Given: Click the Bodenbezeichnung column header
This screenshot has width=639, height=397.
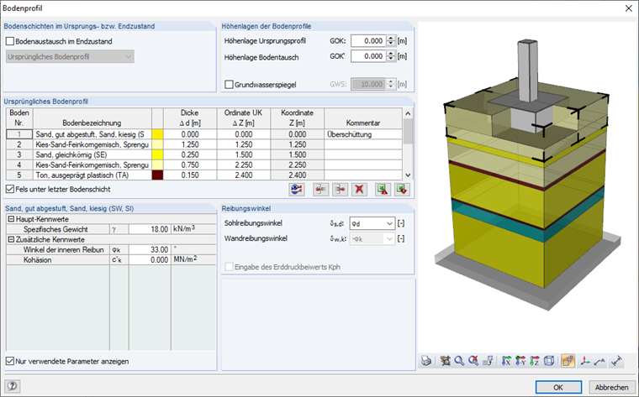Looking at the screenshot, I should coord(92,118).
